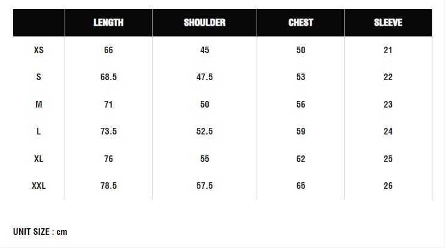Click the S shoulder value 47.5
Viewport: 445px width, 248px height.
click(205, 77)
